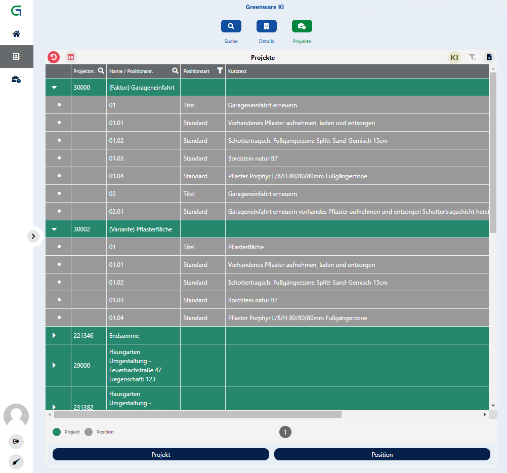Click the scroll-left arrow below the table
The width and height of the screenshot is (507, 473).
pyautogui.click(x=50, y=414)
